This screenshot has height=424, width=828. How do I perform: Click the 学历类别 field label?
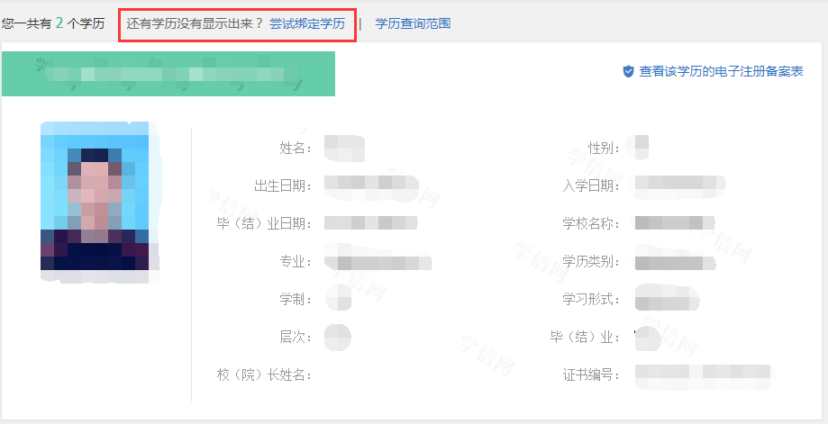click(592, 261)
